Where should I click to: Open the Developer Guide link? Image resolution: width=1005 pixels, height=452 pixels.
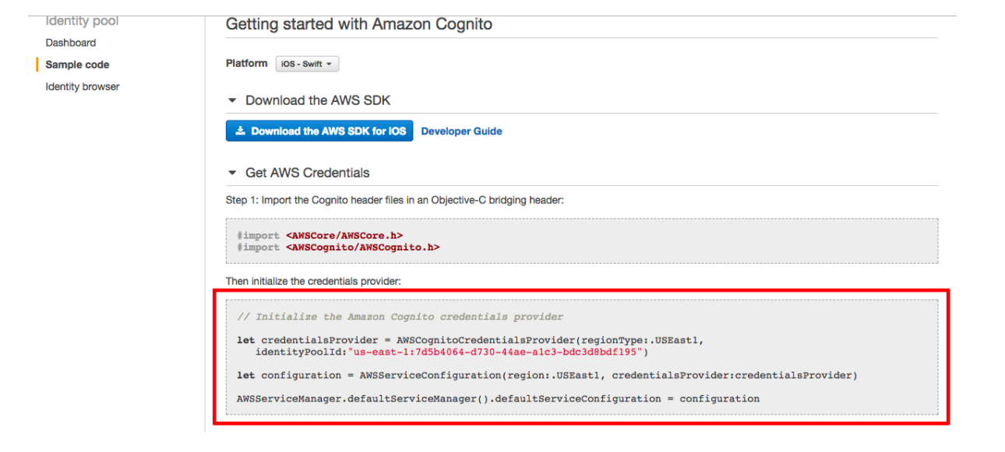[461, 131]
